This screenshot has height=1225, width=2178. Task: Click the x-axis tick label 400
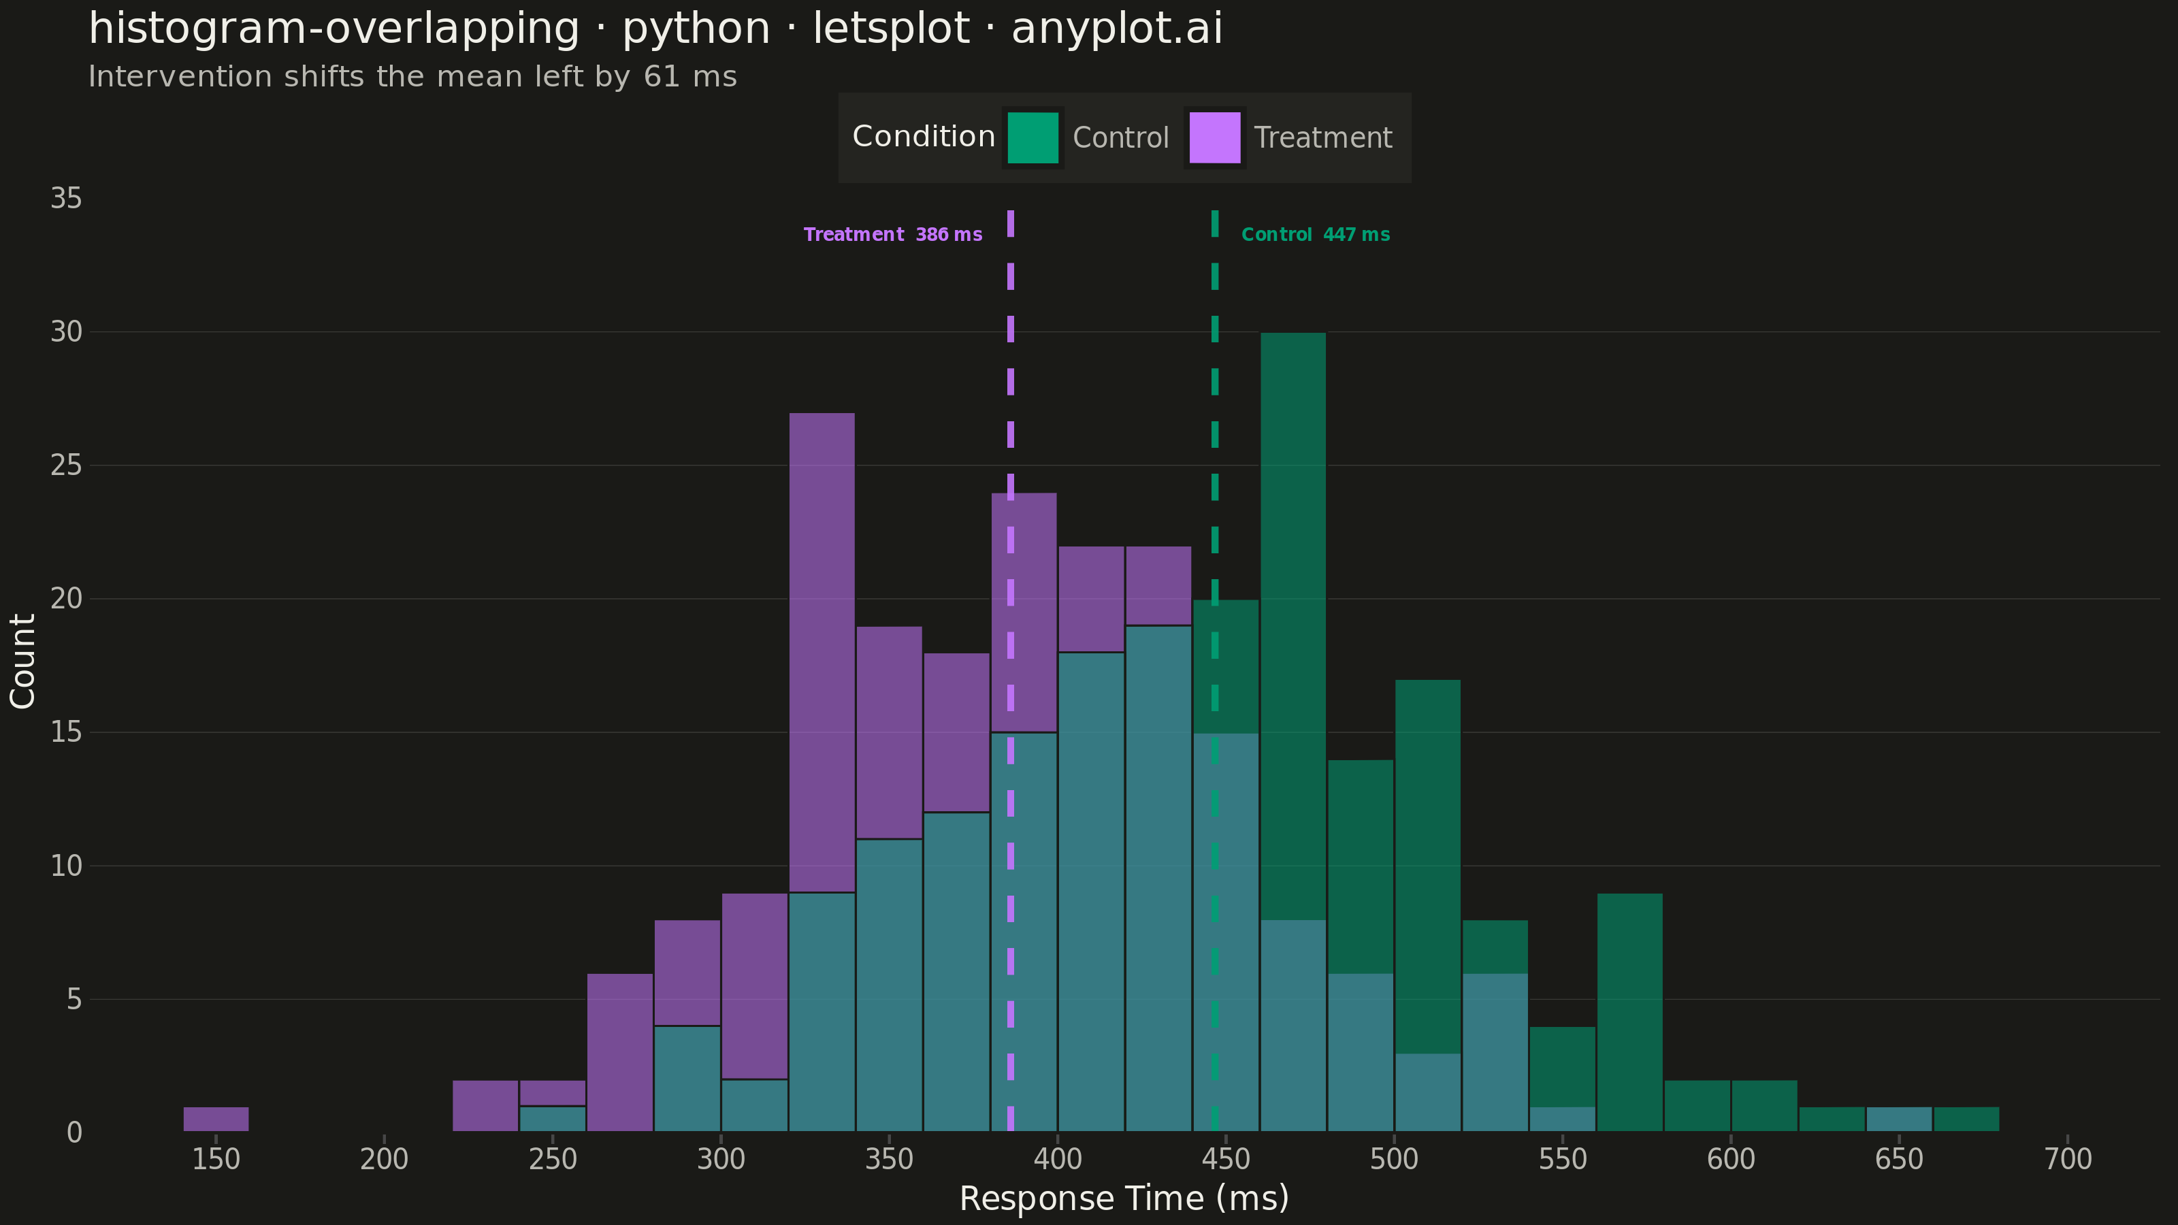coord(1058,1159)
